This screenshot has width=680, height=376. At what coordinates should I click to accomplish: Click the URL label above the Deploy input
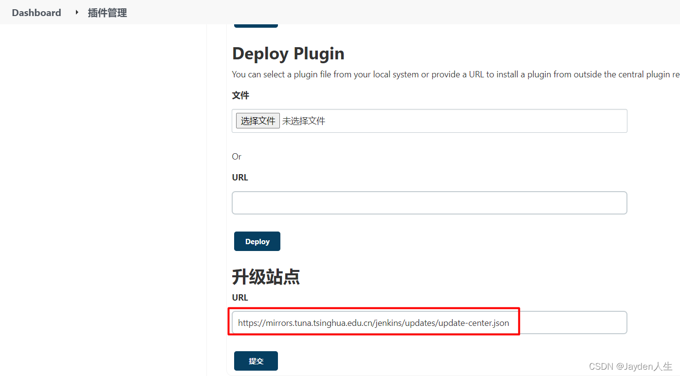point(239,177)
